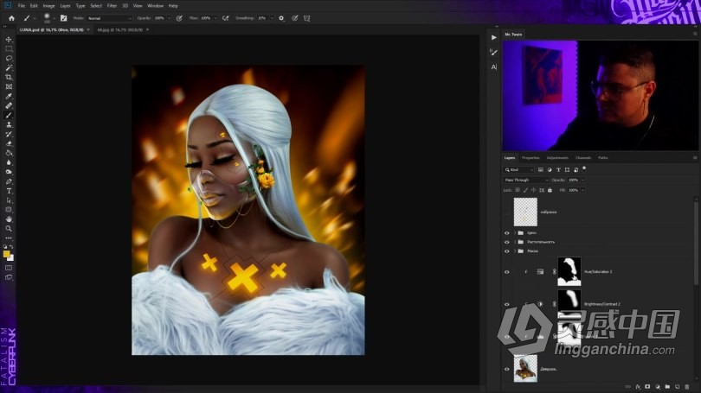Hide the Brightness/Contrast 2 layer
701x393 pixels.
506,304
